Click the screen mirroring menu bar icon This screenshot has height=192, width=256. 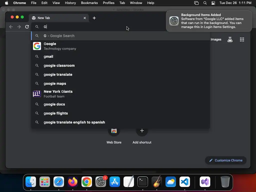[196, 3]
